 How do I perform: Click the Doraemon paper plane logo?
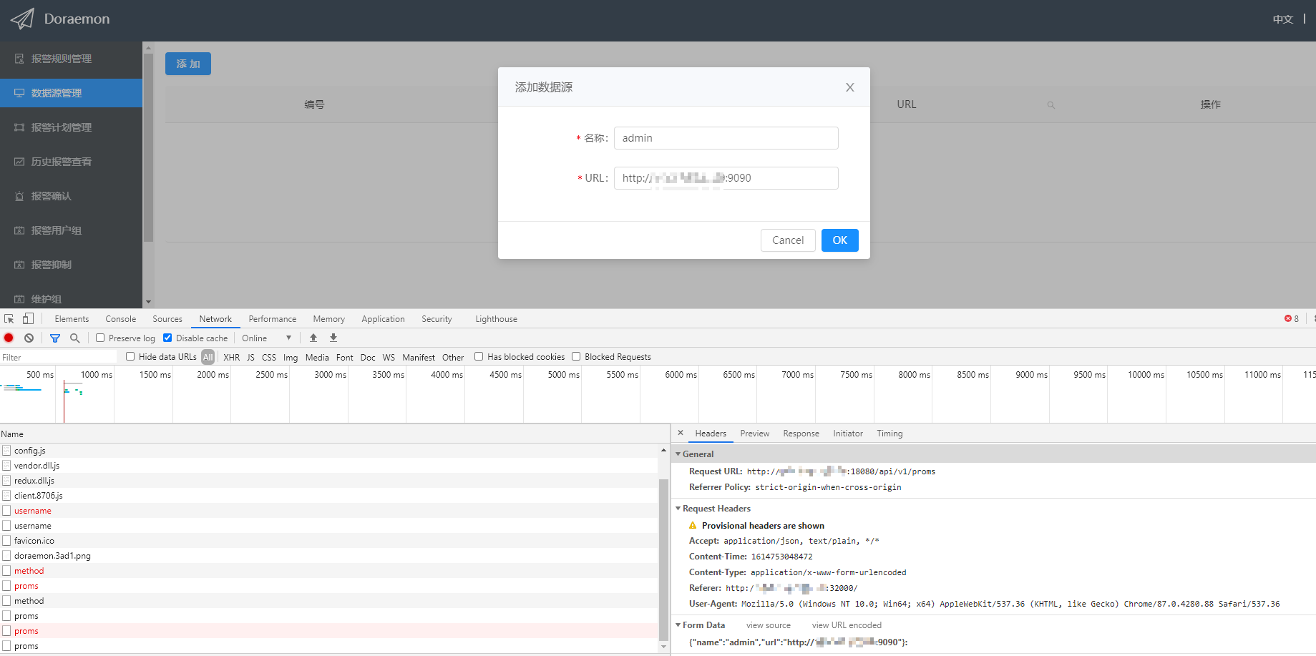coord(21,19)
